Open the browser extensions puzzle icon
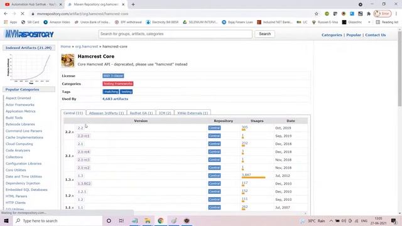 point(369,14)
